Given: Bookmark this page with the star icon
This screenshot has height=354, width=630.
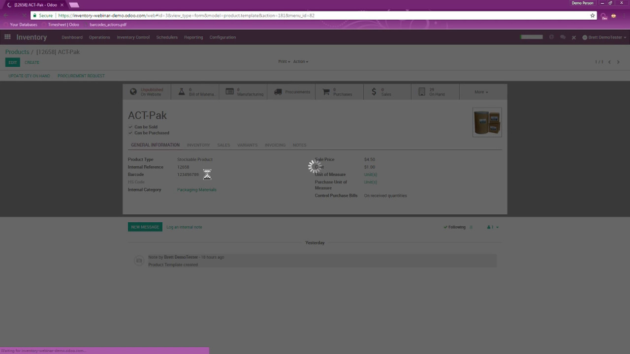Looking at the screenshot, I should (593, 16).
